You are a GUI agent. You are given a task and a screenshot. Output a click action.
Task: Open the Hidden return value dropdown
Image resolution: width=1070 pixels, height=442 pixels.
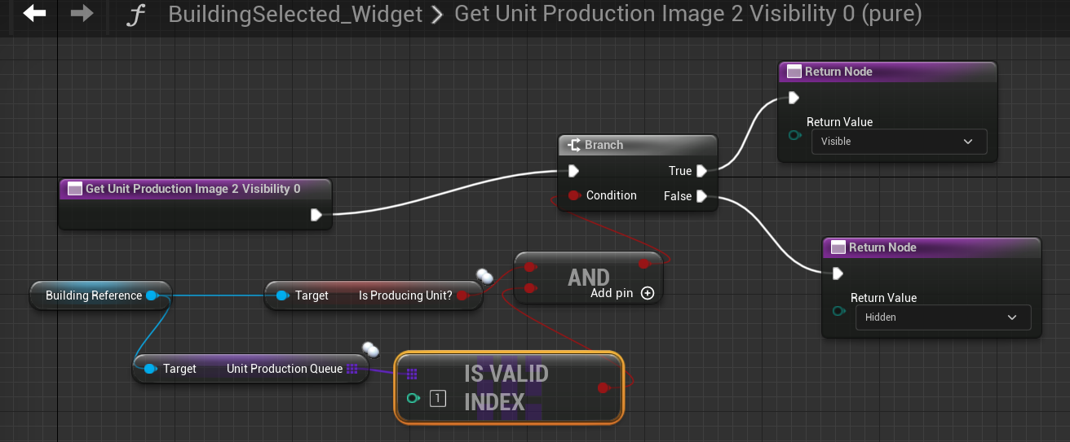point(943,317)
